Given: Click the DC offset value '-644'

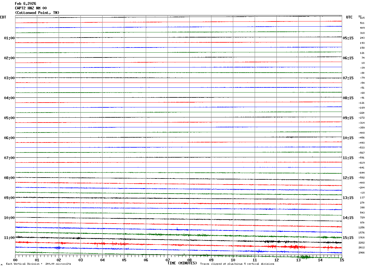Looking at the screenshot, I should point(361,173).
